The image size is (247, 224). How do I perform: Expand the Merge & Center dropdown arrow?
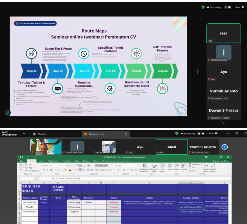point(114,170)
